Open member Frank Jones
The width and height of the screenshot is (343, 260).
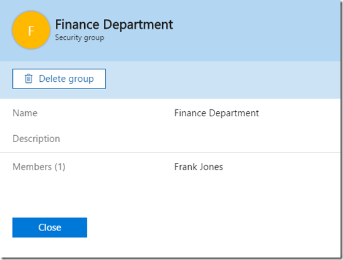click(199, 167)
